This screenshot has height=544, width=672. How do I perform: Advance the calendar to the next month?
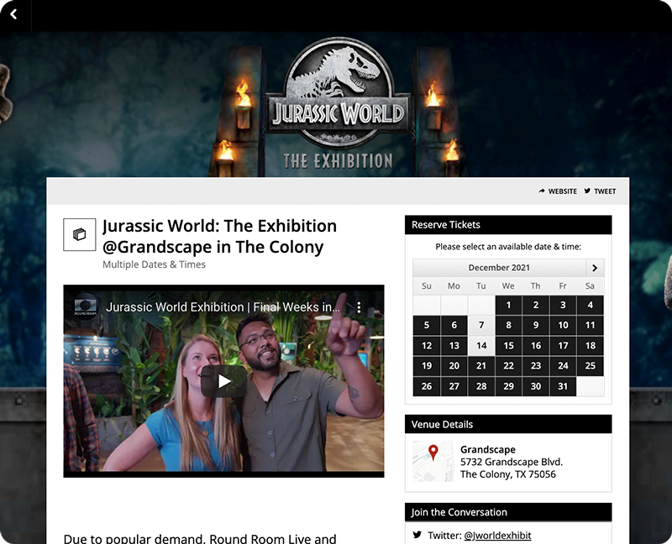click(595, 267)
